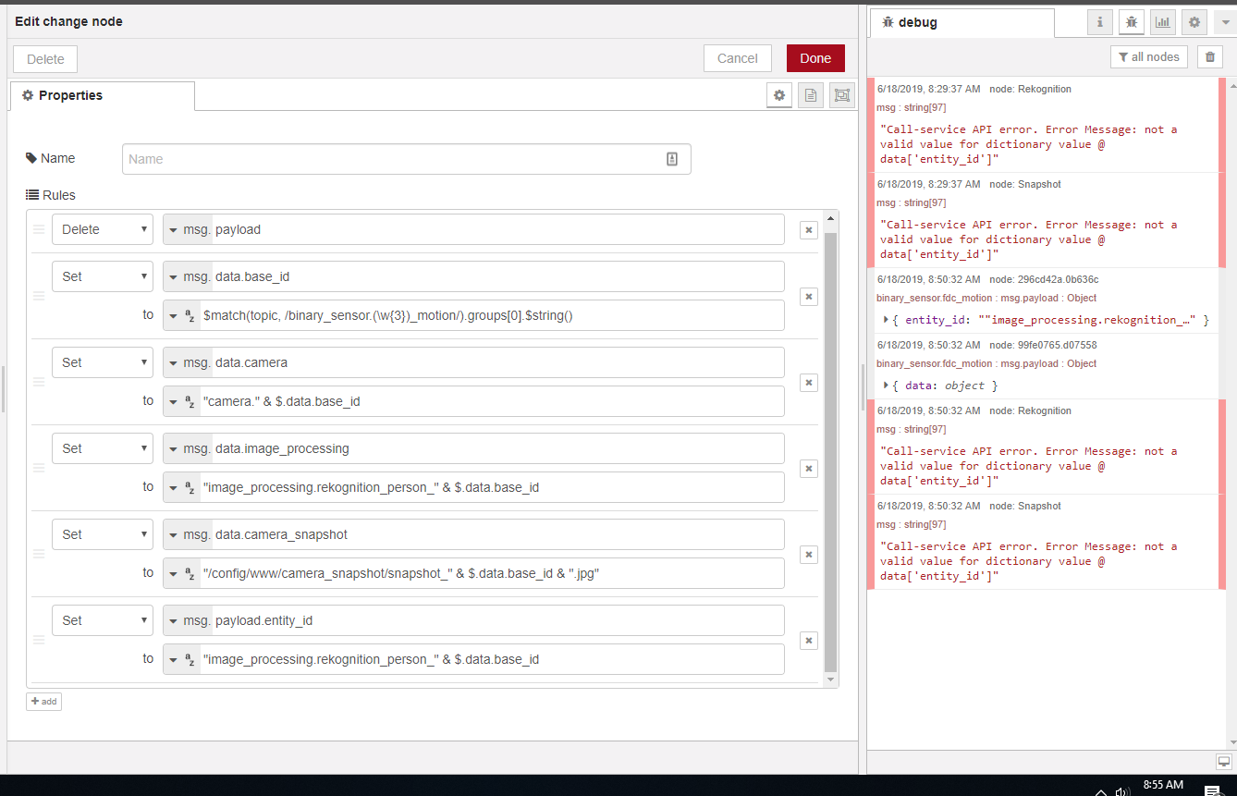Screen dimensions: 1237x796
Task: Open the Delete action dropdown
Action: (103, 229)
